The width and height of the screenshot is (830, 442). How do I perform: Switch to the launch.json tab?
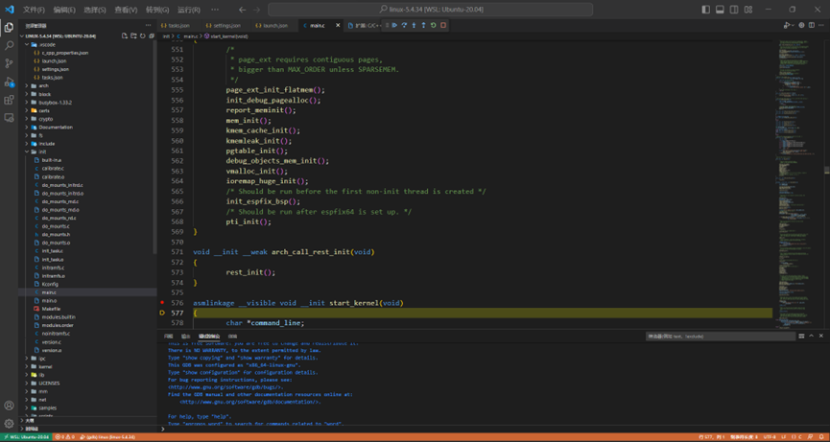tap(273, 26)
